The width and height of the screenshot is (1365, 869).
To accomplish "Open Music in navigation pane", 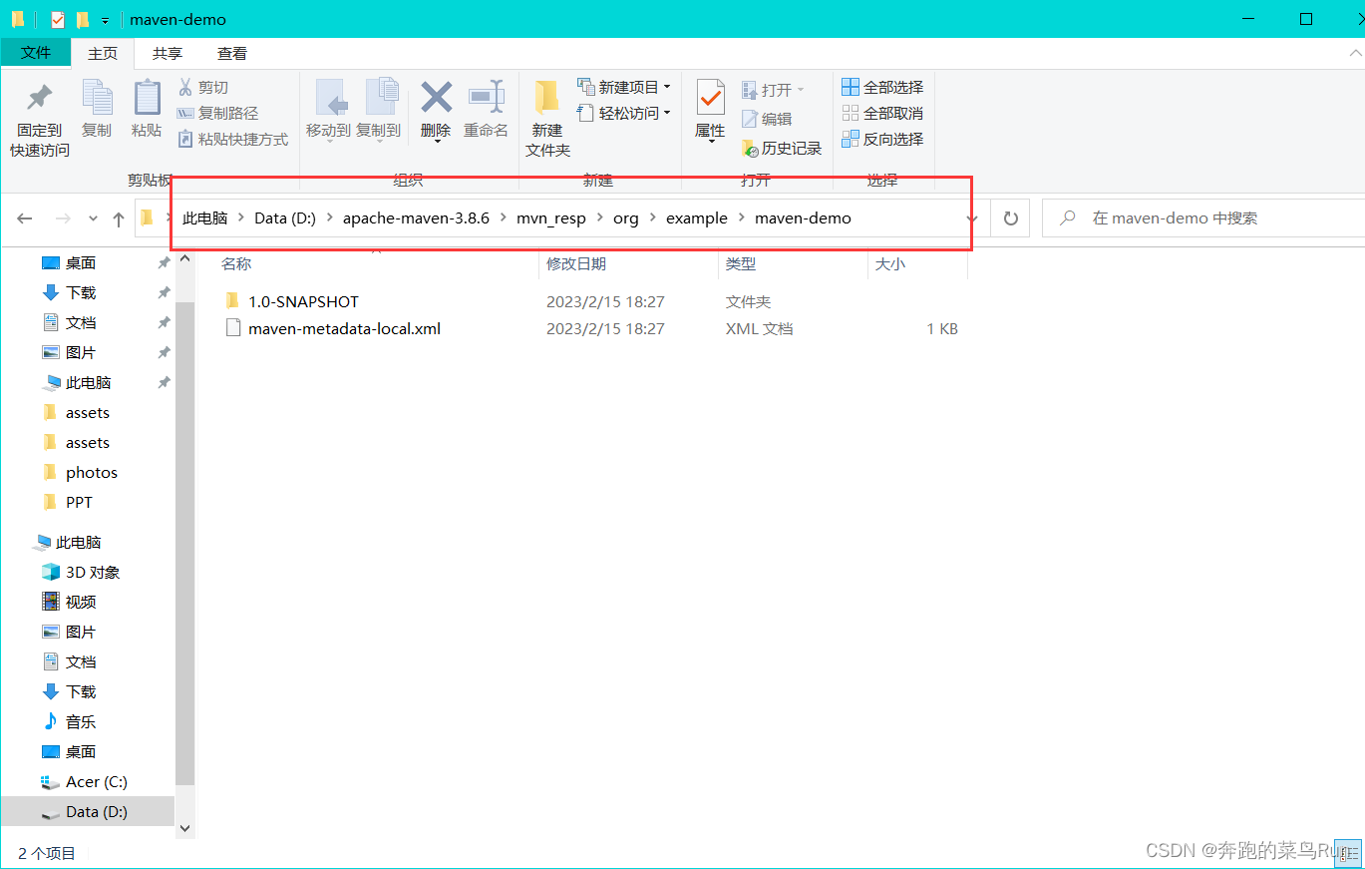I will tap(81, 722).
